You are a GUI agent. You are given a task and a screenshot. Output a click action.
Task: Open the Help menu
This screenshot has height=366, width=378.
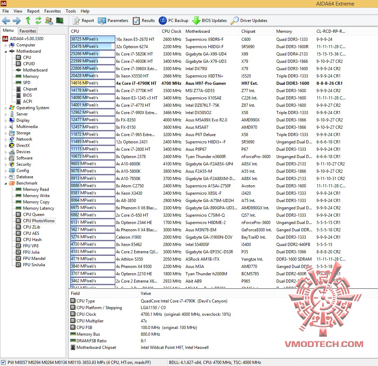(x=85, y=11)
